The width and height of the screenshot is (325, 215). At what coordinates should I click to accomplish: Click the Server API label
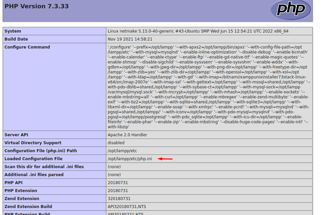pos(16,135)
